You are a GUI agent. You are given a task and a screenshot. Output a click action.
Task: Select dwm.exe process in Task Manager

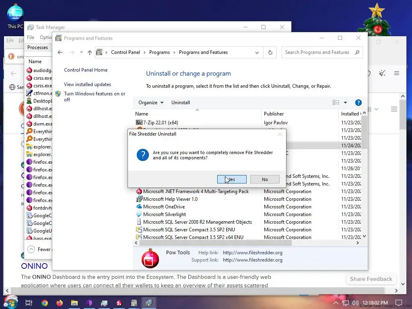pos(39,124)
